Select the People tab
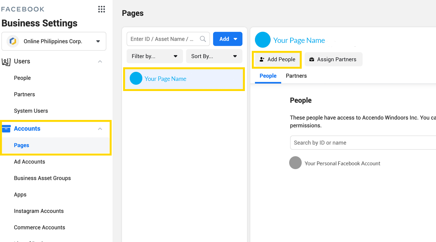436x242 pixels. (x=268, y=76)
